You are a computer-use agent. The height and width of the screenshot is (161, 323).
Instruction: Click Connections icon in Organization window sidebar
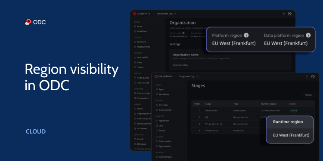pos(135,98)
